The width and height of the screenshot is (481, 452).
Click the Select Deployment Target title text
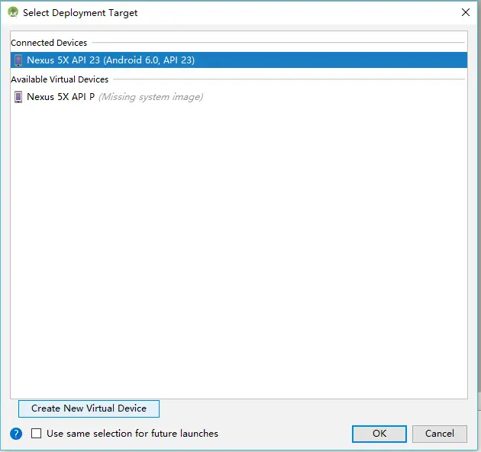click(80, 13)
